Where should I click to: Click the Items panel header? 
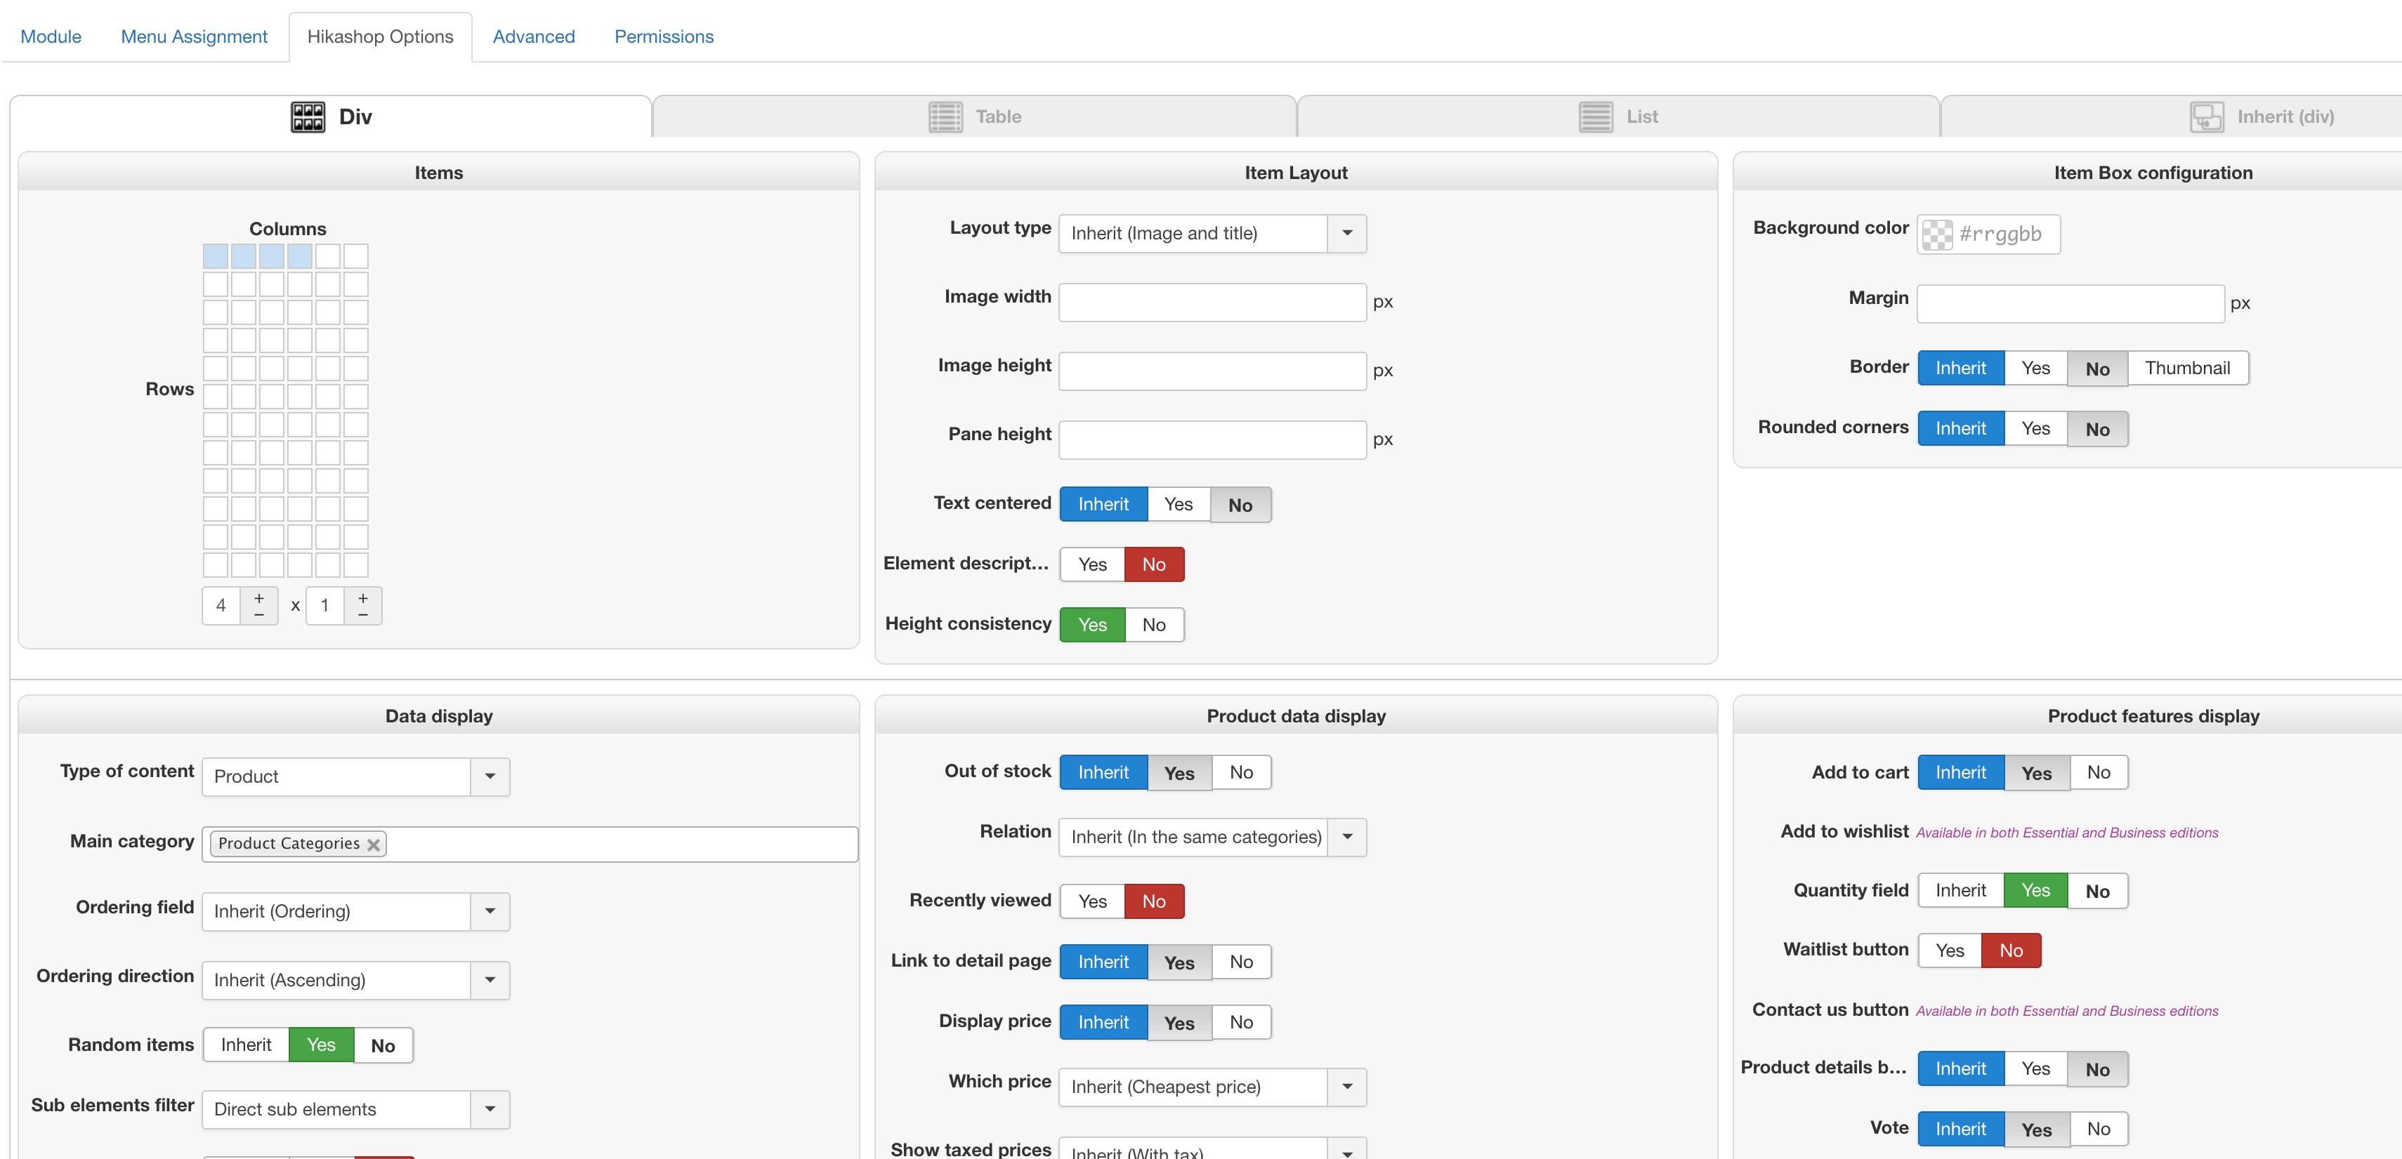(x=438, y=173)
